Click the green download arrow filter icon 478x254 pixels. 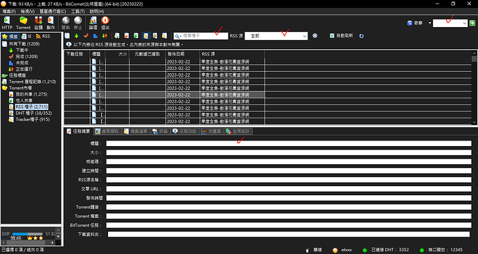[x=76, y=36]
